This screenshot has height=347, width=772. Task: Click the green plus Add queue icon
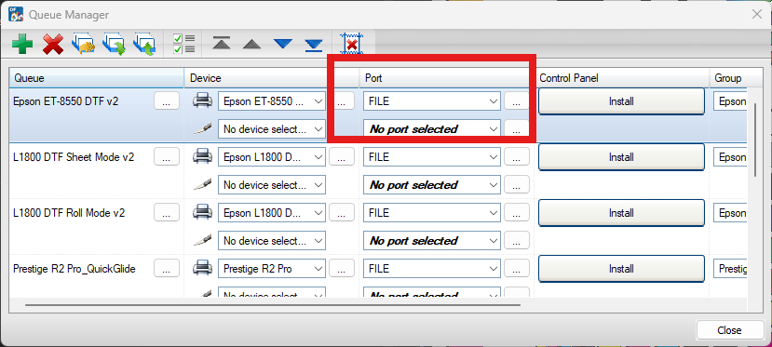[x=22, y=45]
